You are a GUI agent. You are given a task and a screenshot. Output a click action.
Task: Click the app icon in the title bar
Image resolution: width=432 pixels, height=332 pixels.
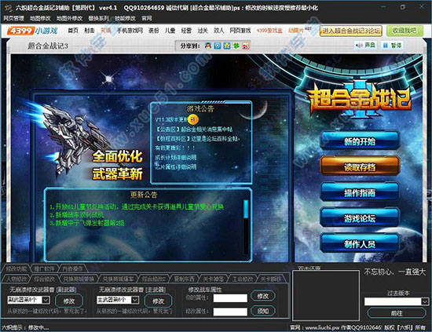[x=9, y=8]
